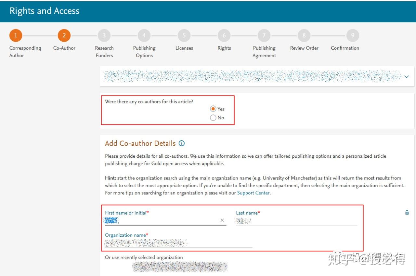416x276 pixels.
Task: Click the Rights and Access header title
Action: pos(45,11)
